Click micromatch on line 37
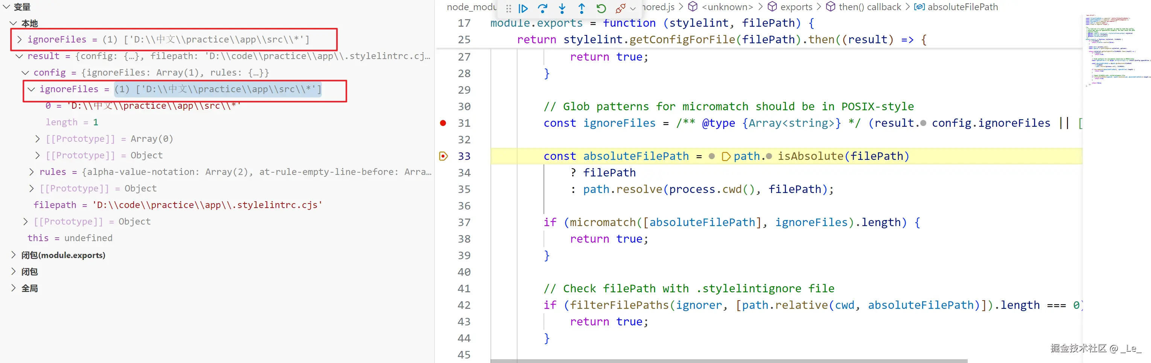1151x363 pixels. point(603,222)
